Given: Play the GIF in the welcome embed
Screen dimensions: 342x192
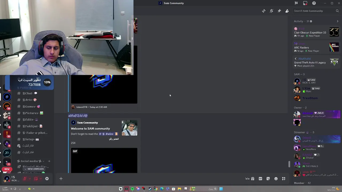Looking at the screenshot, I should 104,161.
